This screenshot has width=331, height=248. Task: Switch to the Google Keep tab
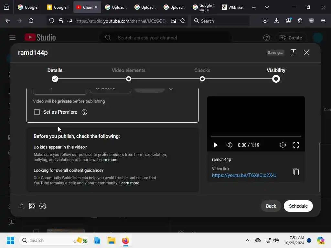[58, 7]
